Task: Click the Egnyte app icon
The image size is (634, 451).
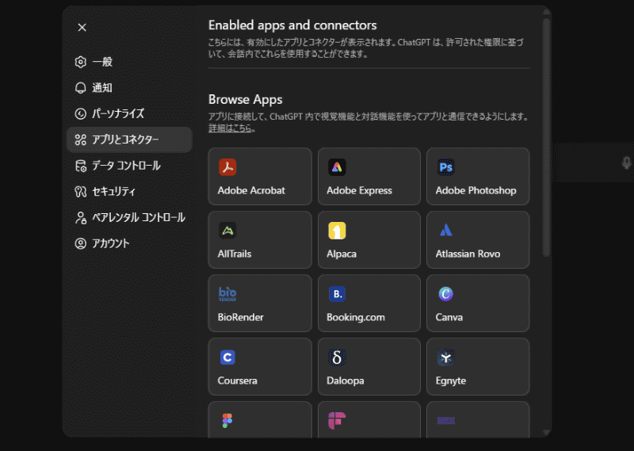Action: pyautogui.click(x=445, y=357)
